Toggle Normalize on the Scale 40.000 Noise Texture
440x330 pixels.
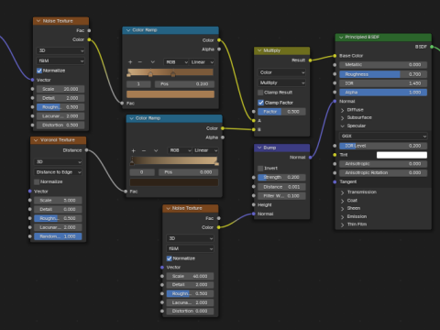170,258
